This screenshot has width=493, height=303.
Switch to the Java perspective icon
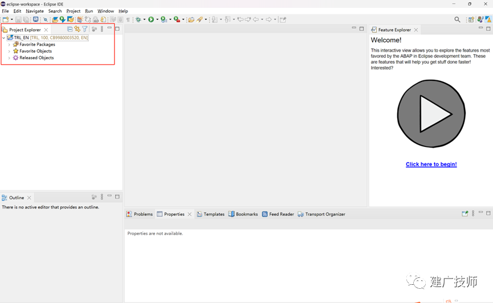(480, 19)
